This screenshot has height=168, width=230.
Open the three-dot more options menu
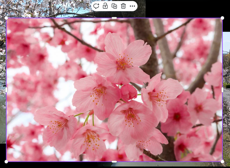[x=132, y=6]
